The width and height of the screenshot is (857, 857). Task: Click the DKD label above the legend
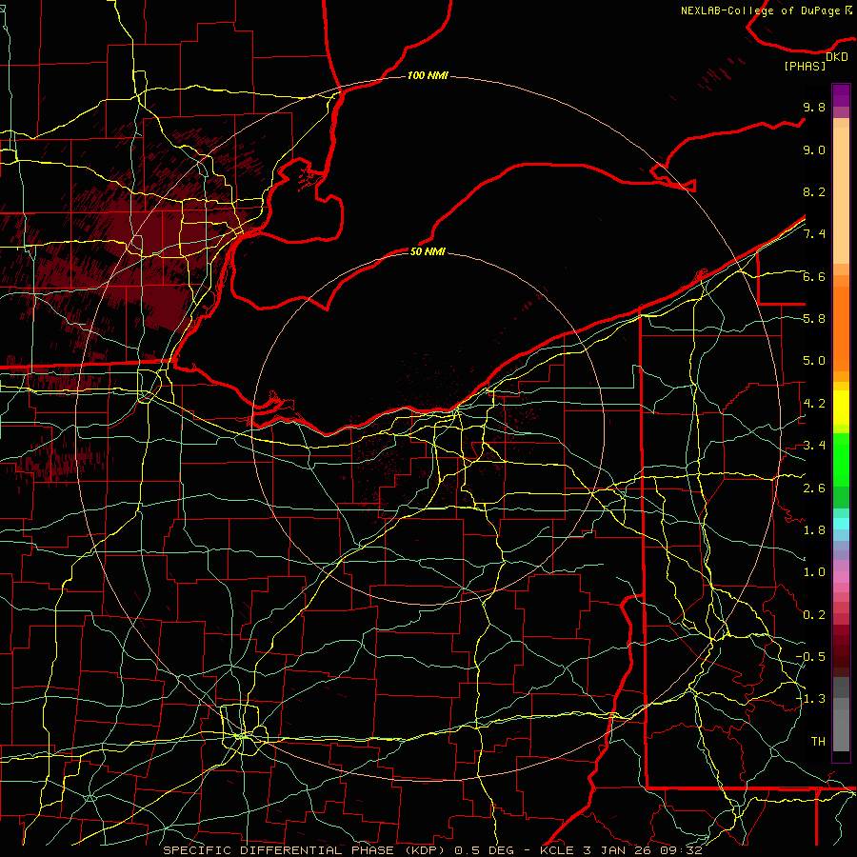[837, 57]
